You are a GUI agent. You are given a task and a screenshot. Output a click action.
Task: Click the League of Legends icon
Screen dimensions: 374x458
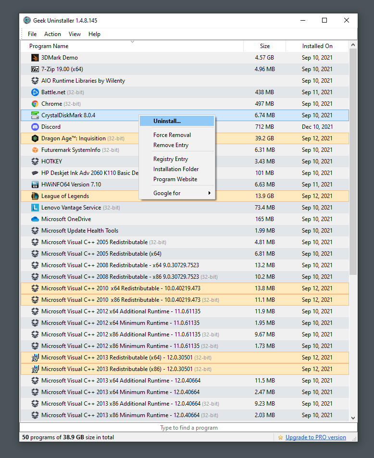[x=35, y=196]
